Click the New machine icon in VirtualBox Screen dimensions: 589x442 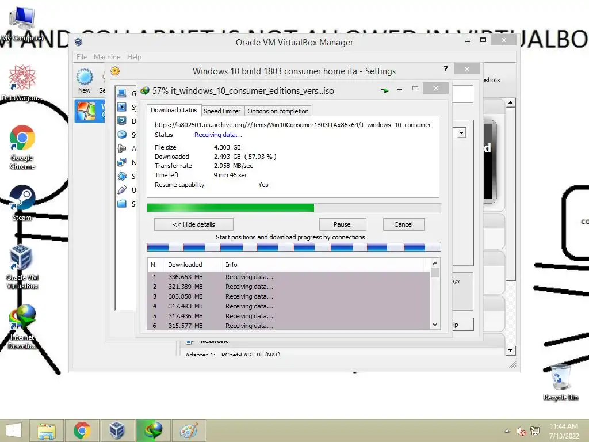[x=85, y=81]
